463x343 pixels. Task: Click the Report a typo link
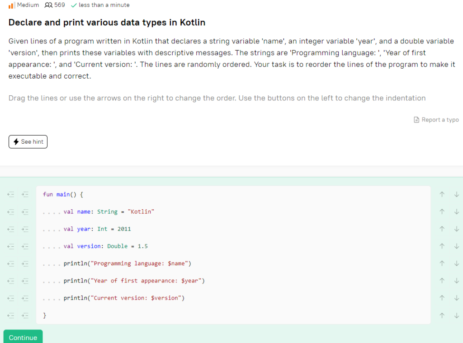click(436, 120)
